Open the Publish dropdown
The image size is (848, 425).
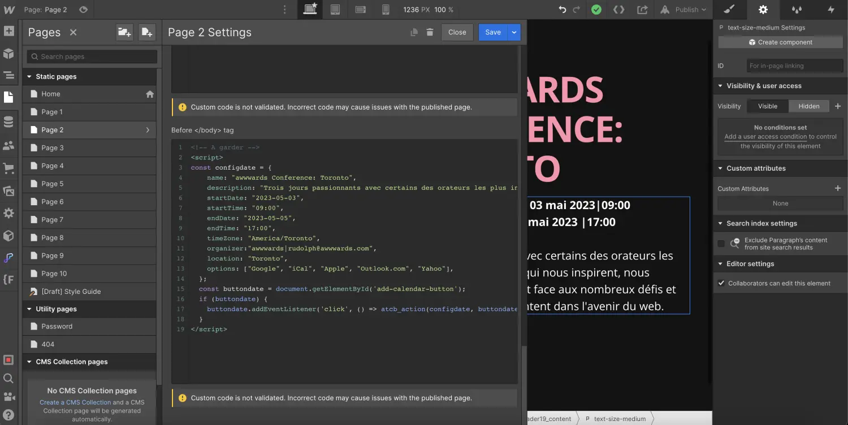(683, 10)
